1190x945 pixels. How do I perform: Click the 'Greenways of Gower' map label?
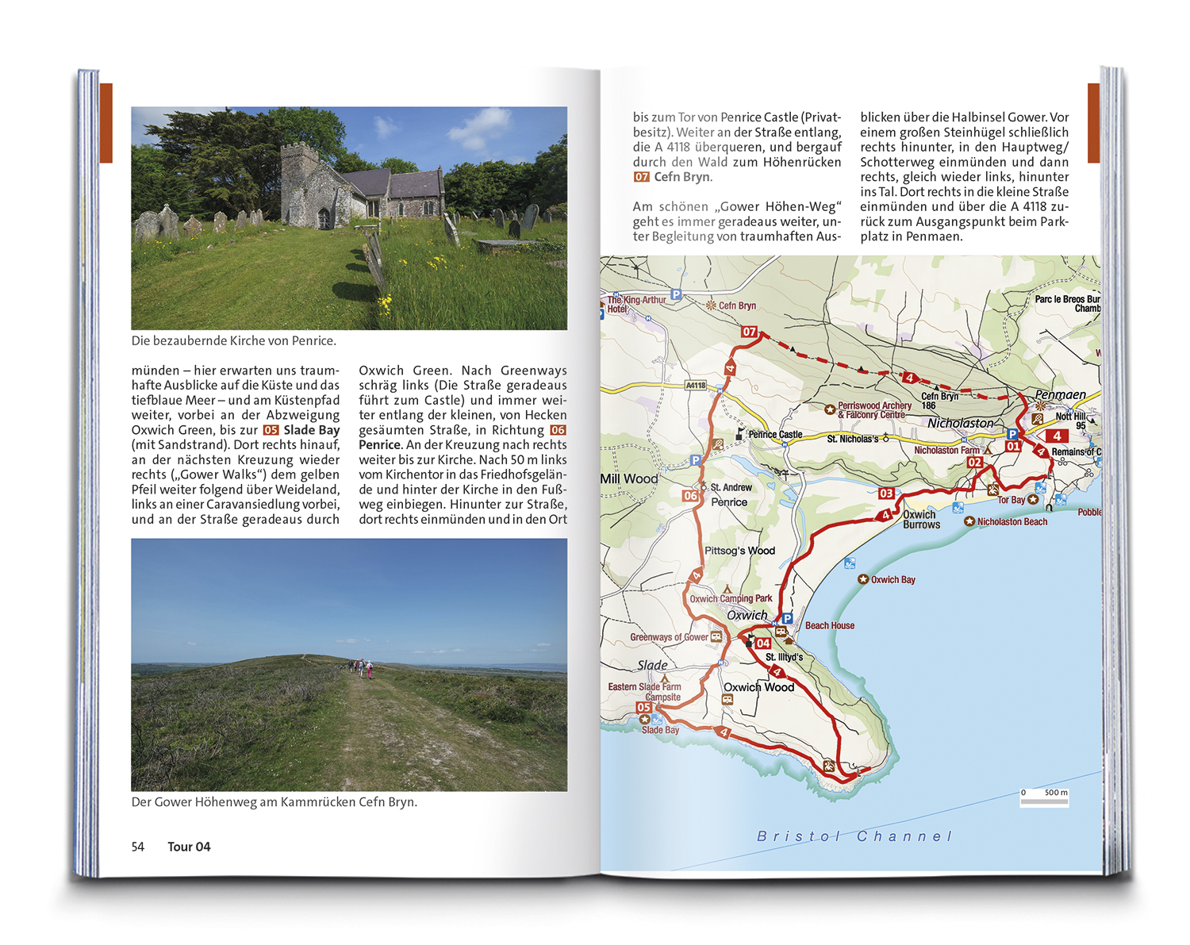pyautogui.click(x=669, y=637)
